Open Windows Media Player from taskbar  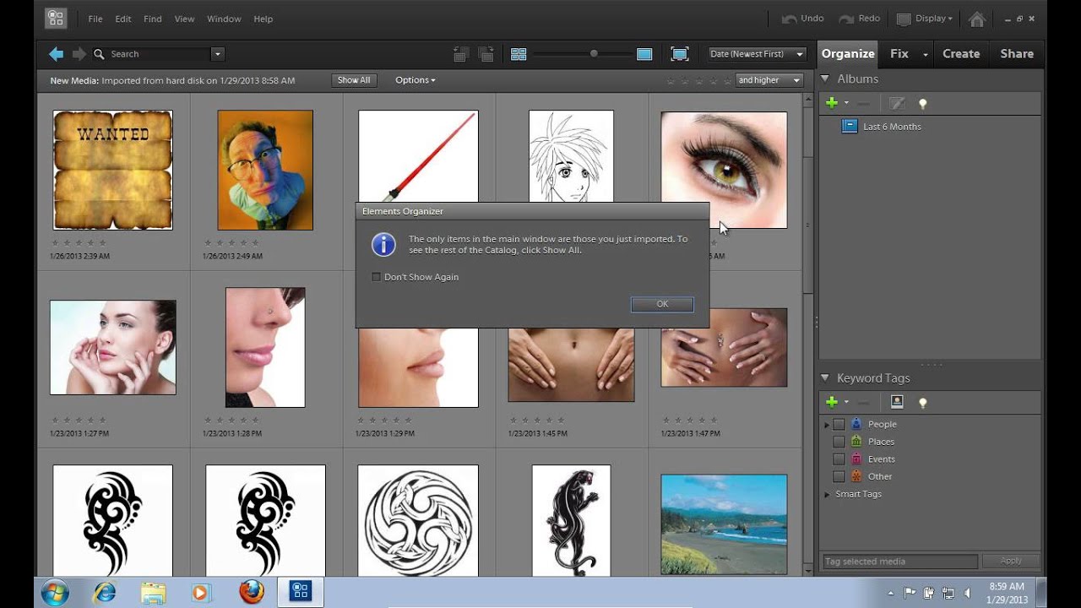point(200,592)
